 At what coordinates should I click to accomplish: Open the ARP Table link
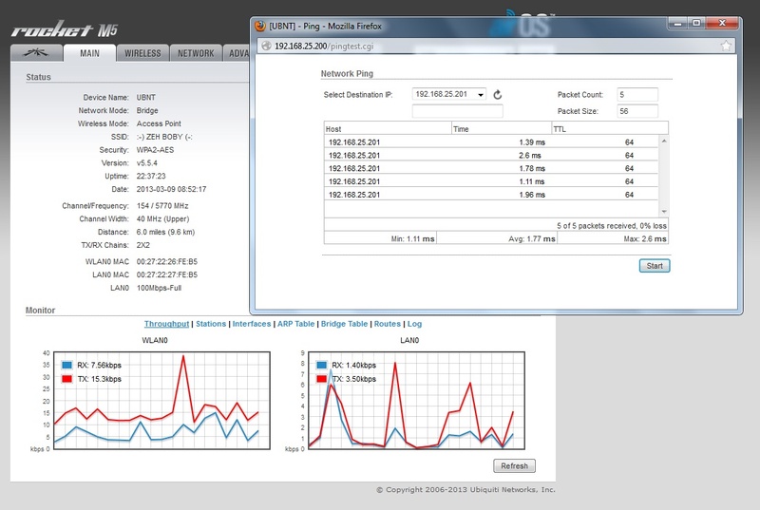click(295, 324)
